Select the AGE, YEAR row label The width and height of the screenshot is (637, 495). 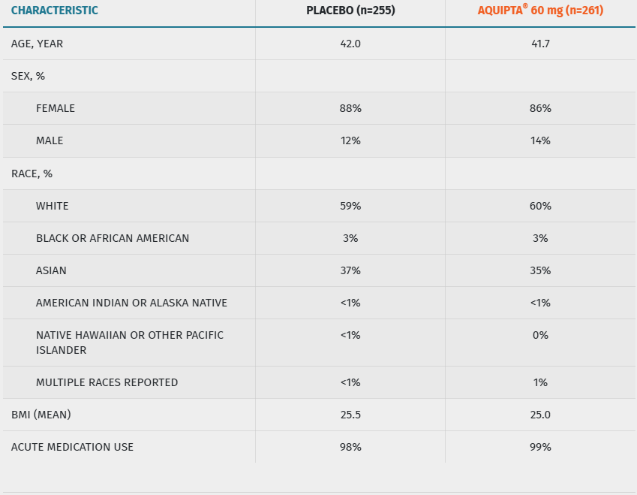point(38,44)
